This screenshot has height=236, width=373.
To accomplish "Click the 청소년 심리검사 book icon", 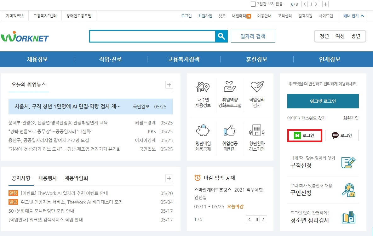I will [348, 217].
